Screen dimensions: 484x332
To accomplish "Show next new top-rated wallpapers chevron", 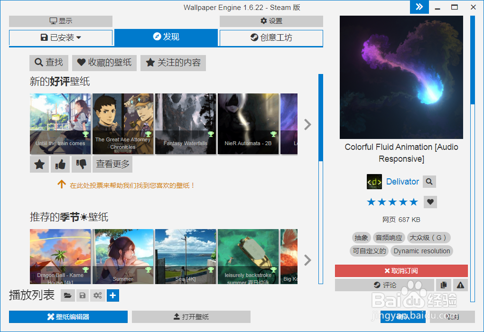I will 307,125.
